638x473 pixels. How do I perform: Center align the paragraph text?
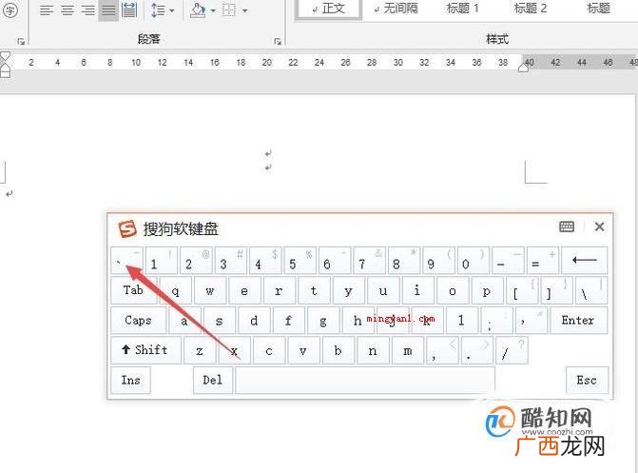click(x=67, y=10)
